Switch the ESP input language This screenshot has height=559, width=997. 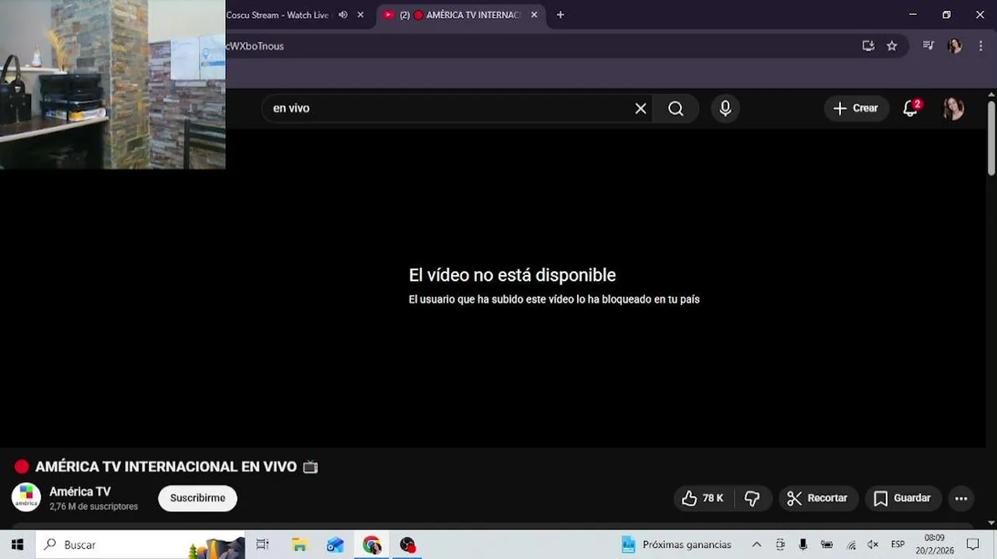pyautogui.click(x=898, y=545)
